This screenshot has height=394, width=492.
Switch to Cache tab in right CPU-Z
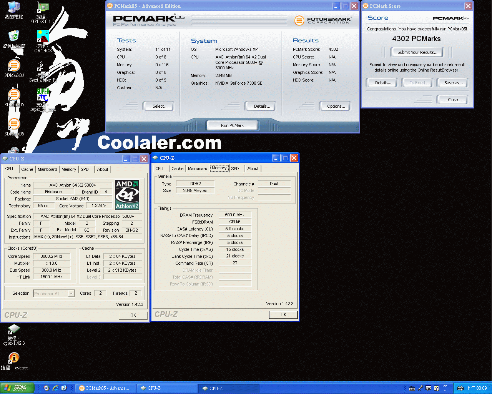pyautogui.click(x=178, y=169)
